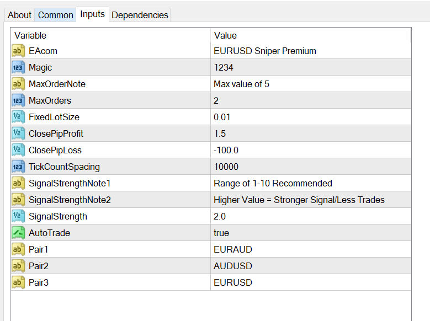Image resolution: width=430 pixels, height=321 pixels.
Task: Click the string icon beside Pair2
Action: click(18, 266)
